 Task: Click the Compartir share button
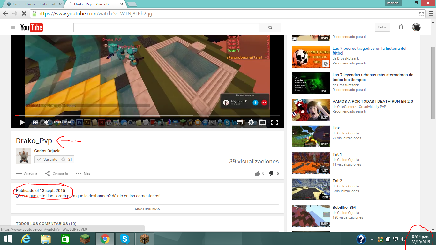(57, 173)
